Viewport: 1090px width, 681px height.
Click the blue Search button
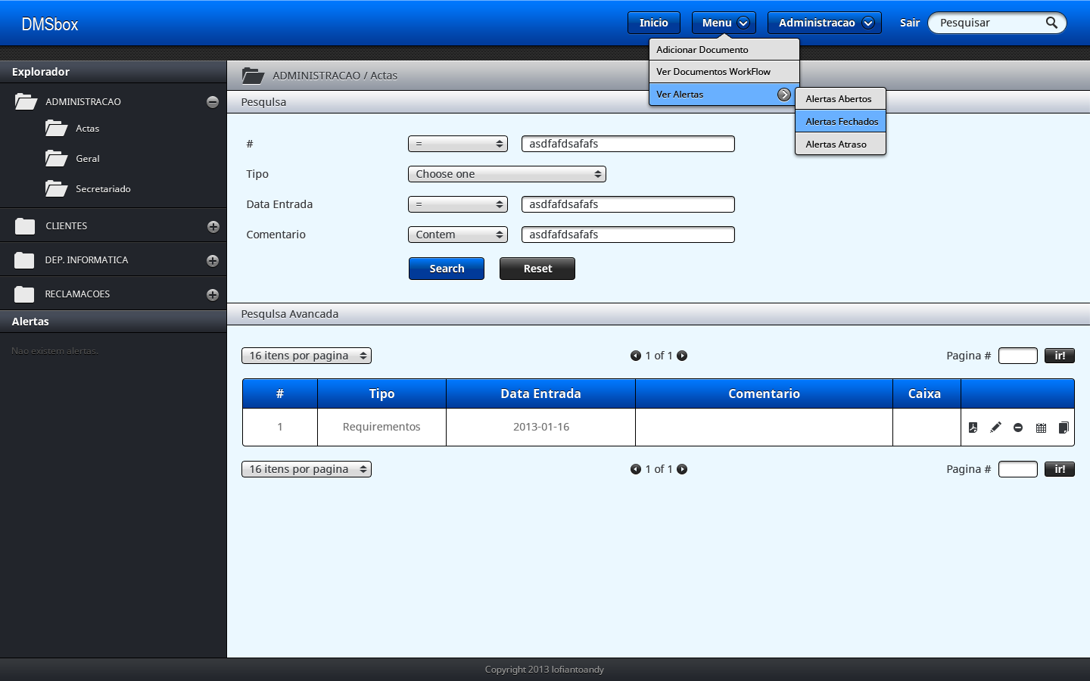pos(447,269)
